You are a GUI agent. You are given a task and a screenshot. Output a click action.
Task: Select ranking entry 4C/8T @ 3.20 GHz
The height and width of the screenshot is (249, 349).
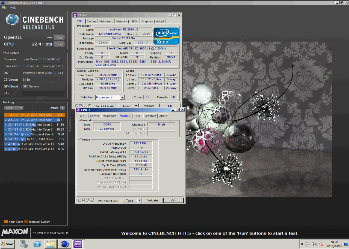click(x=34, y=144)
